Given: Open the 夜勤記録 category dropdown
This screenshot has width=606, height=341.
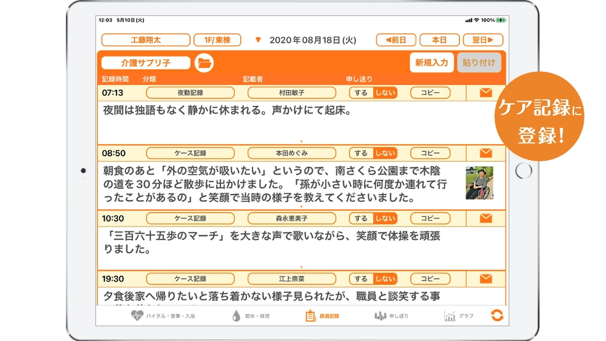Looking at the screenshot, I should [x=190, y=93].
